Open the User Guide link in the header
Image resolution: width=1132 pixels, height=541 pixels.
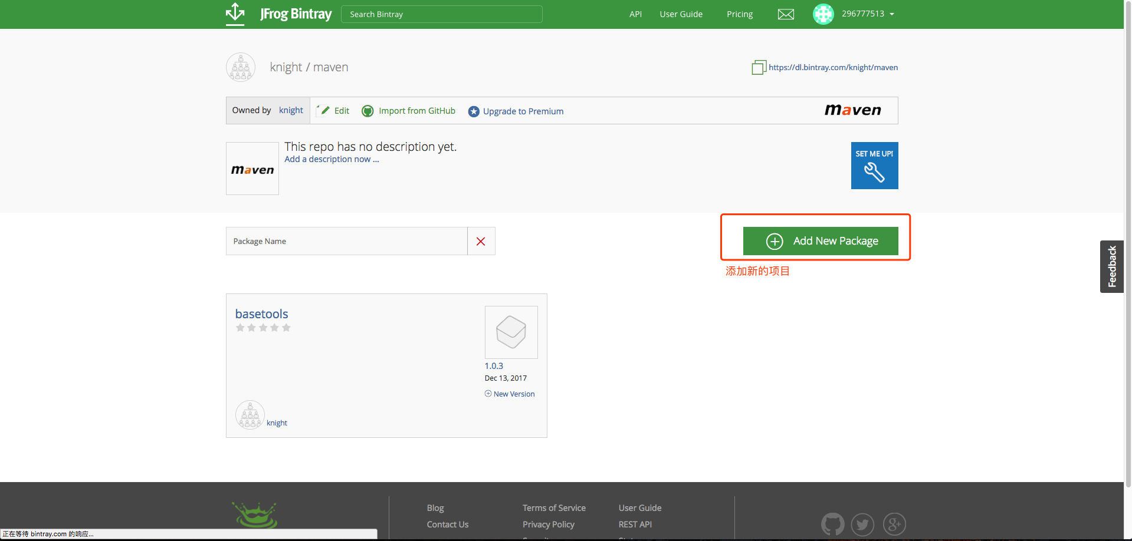click(x=681, y=14)
